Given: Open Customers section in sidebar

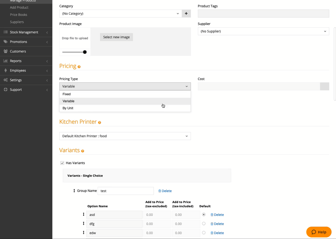Looking at the screenshot, I should [x=18, y=51].
